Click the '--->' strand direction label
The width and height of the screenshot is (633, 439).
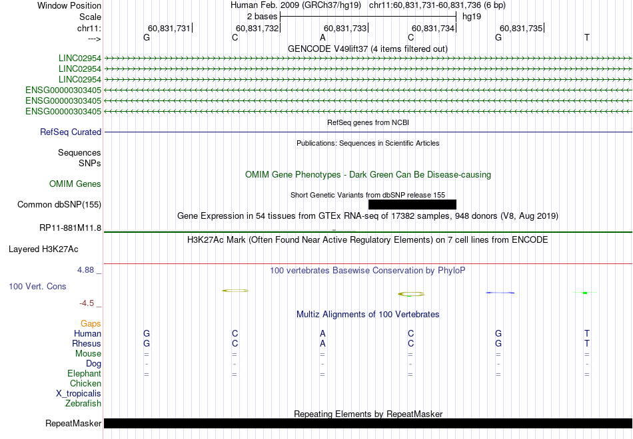coord(94,39)
